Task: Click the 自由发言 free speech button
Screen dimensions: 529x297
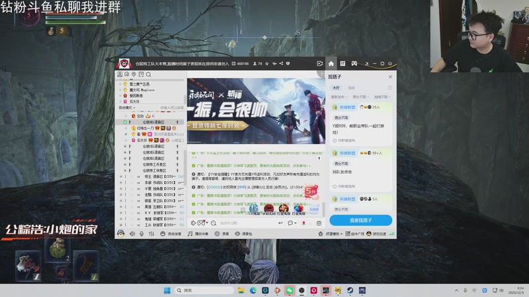Action: (171, 234)
